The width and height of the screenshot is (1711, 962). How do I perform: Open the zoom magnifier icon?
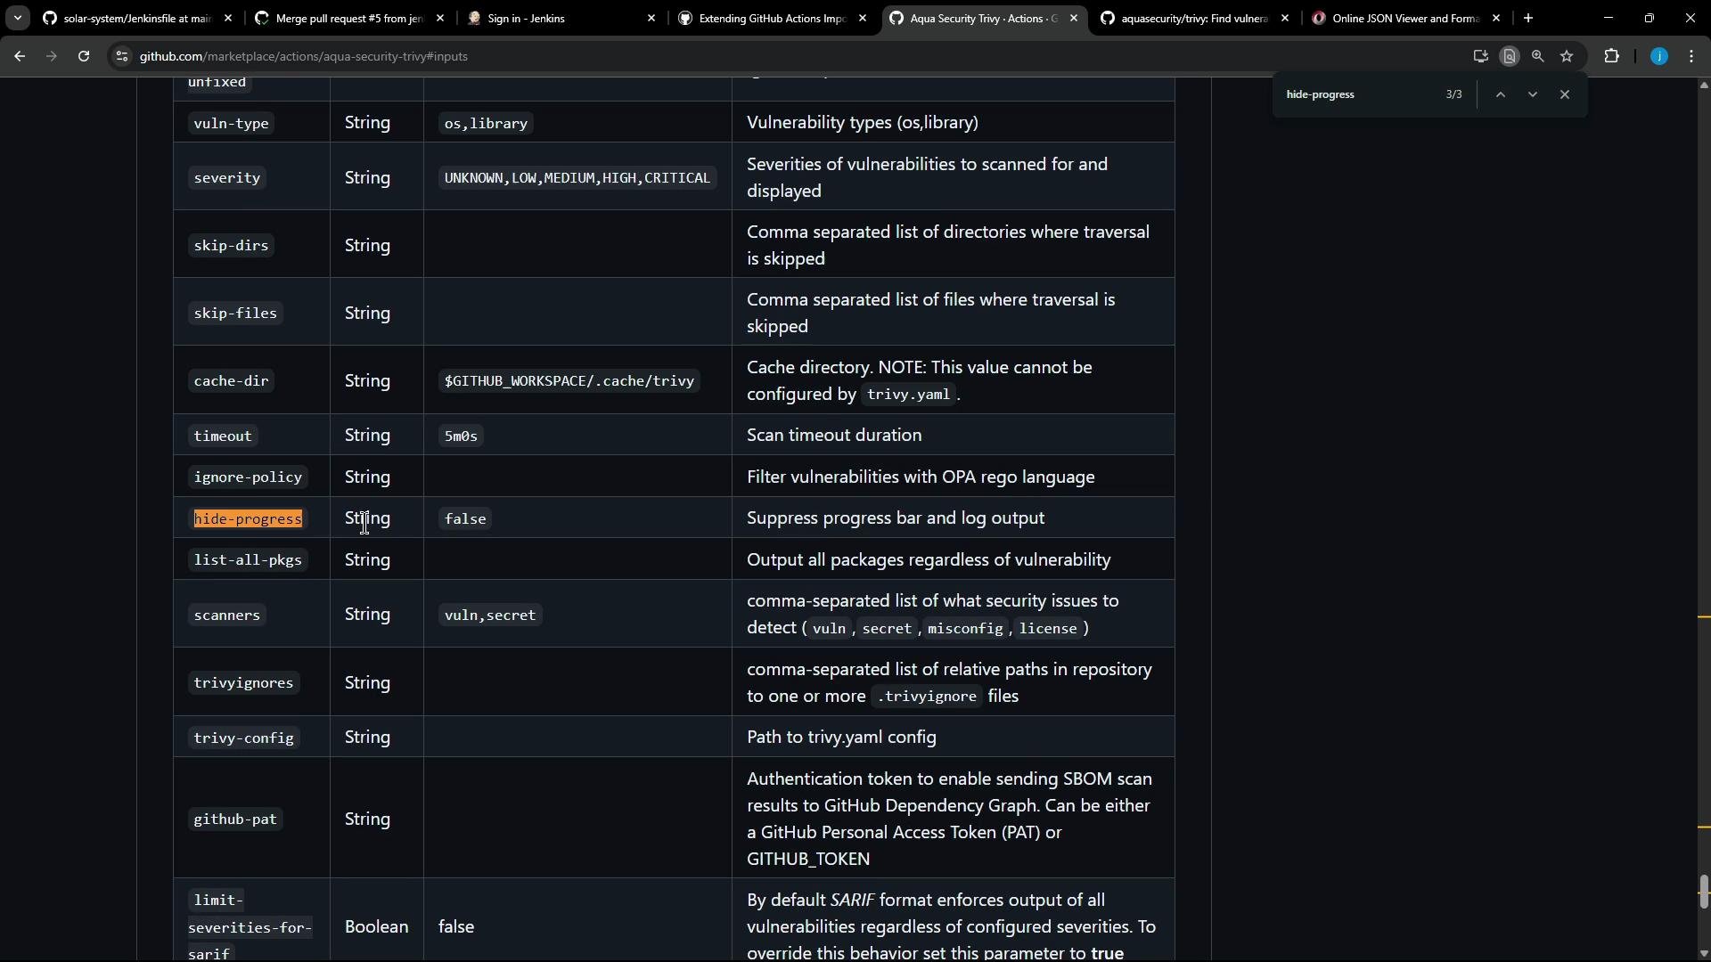click(x=1537, y=56)
